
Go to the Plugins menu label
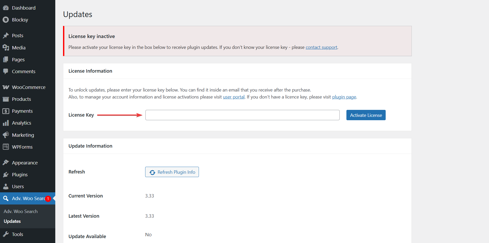pos(20,174)
